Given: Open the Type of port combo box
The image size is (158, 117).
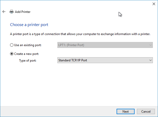Looking at the screenshot, I should 105,60.
